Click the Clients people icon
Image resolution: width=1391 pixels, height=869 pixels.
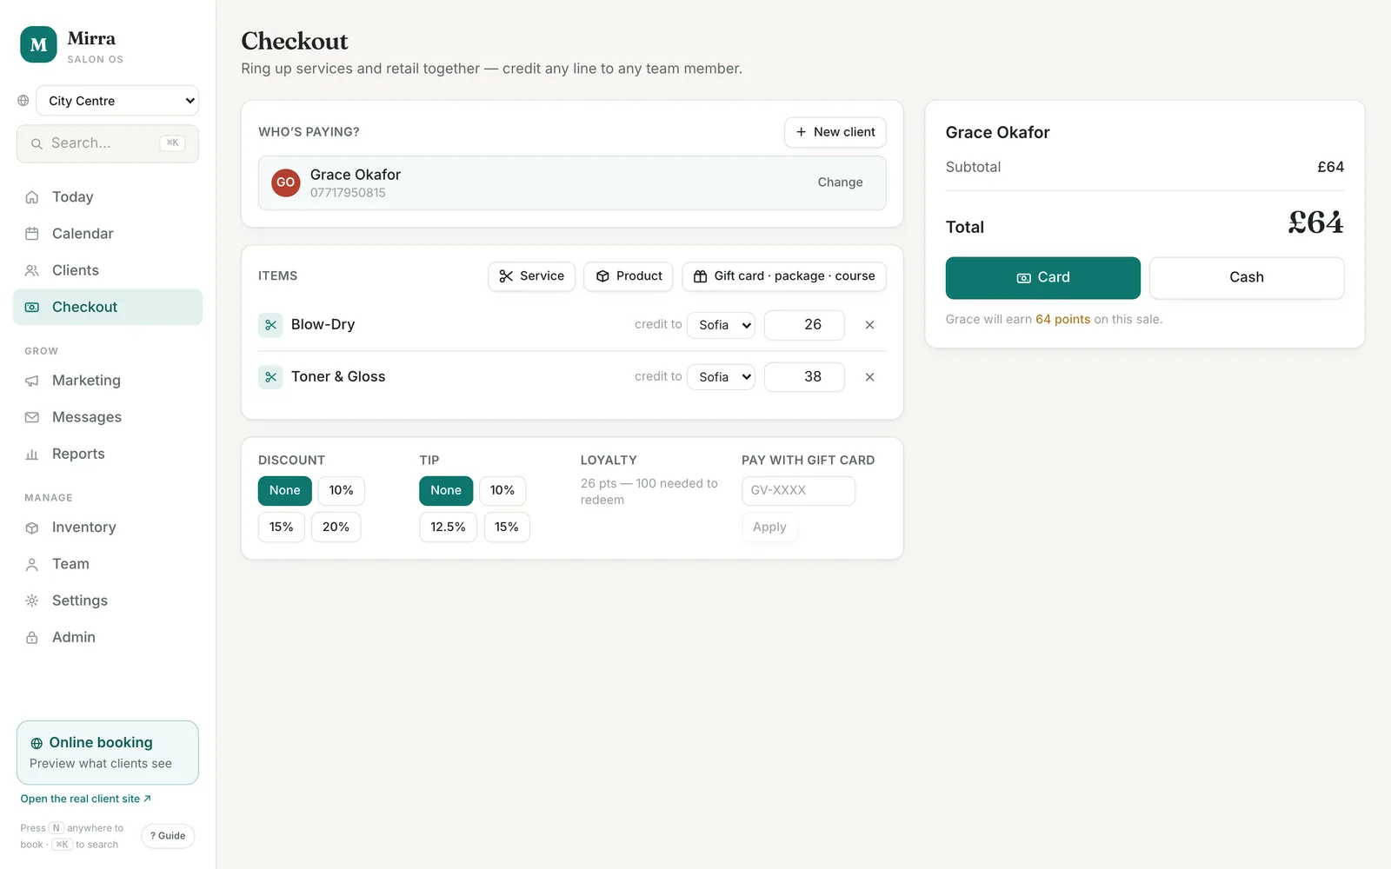(32, 270)
